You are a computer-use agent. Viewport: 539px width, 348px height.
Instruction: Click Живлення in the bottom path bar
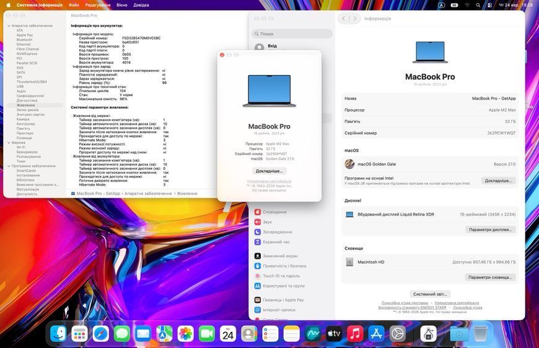(186, 194)
